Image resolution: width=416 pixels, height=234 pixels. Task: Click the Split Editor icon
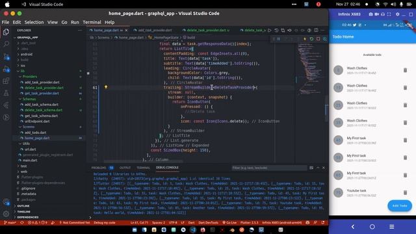pos(316,31)
